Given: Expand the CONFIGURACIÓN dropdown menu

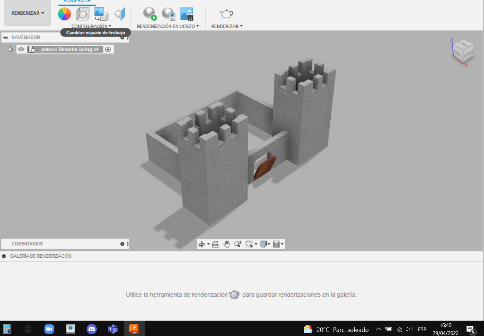Looking at the screenshot, I should (x=91, y=26).
